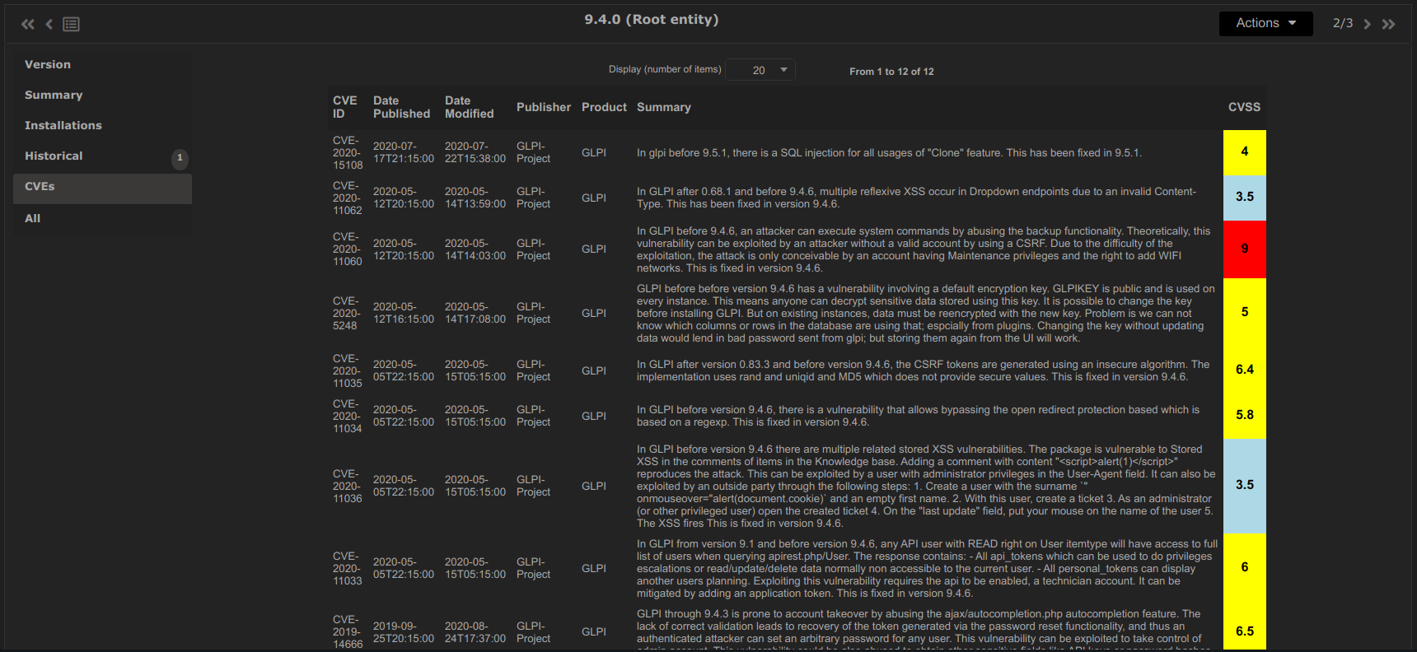This screenshot has height=652, width=1417.
Task: Click backup functionality system commands summary
Action: pyautogui.click(x=924, y=249)
